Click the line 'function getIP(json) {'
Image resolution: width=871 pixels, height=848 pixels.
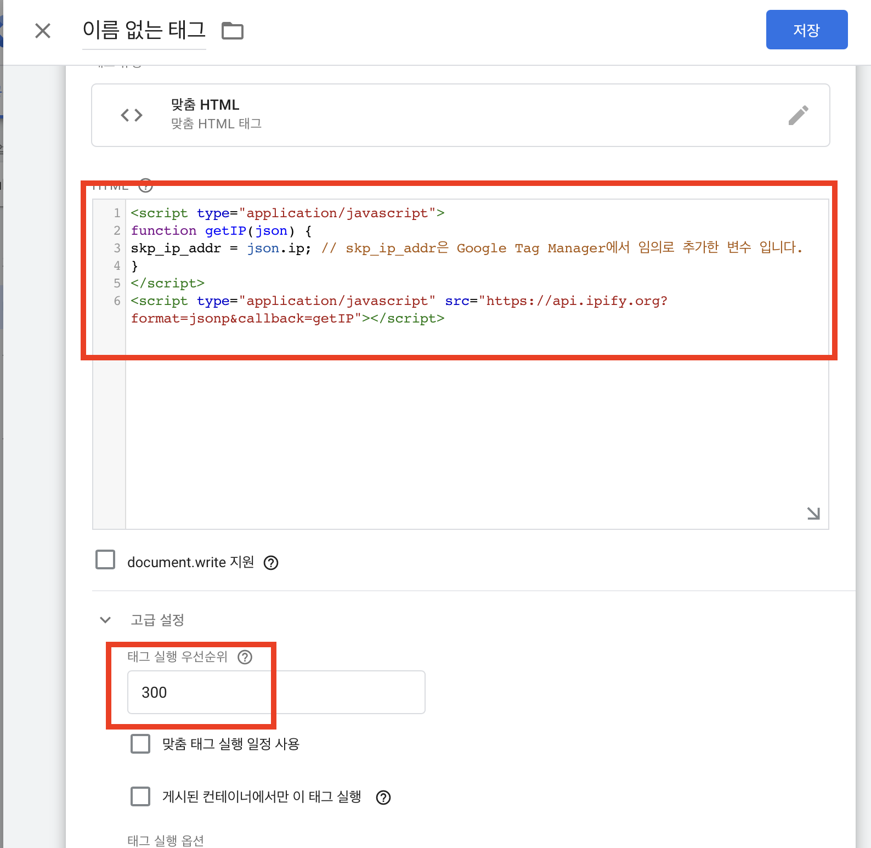click(x=221, y=230)
